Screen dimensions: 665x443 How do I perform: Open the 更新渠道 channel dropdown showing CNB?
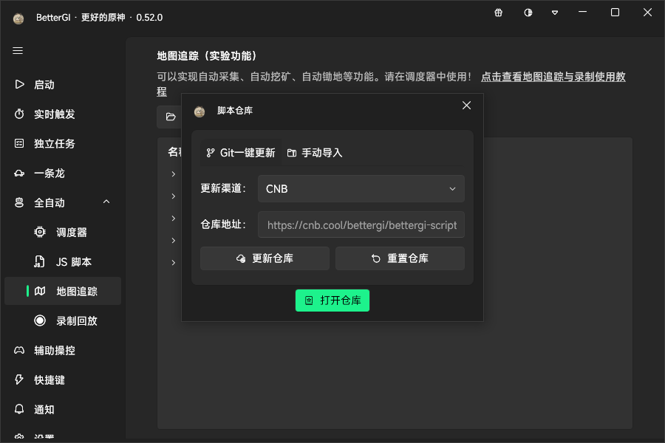pos(361,188)
